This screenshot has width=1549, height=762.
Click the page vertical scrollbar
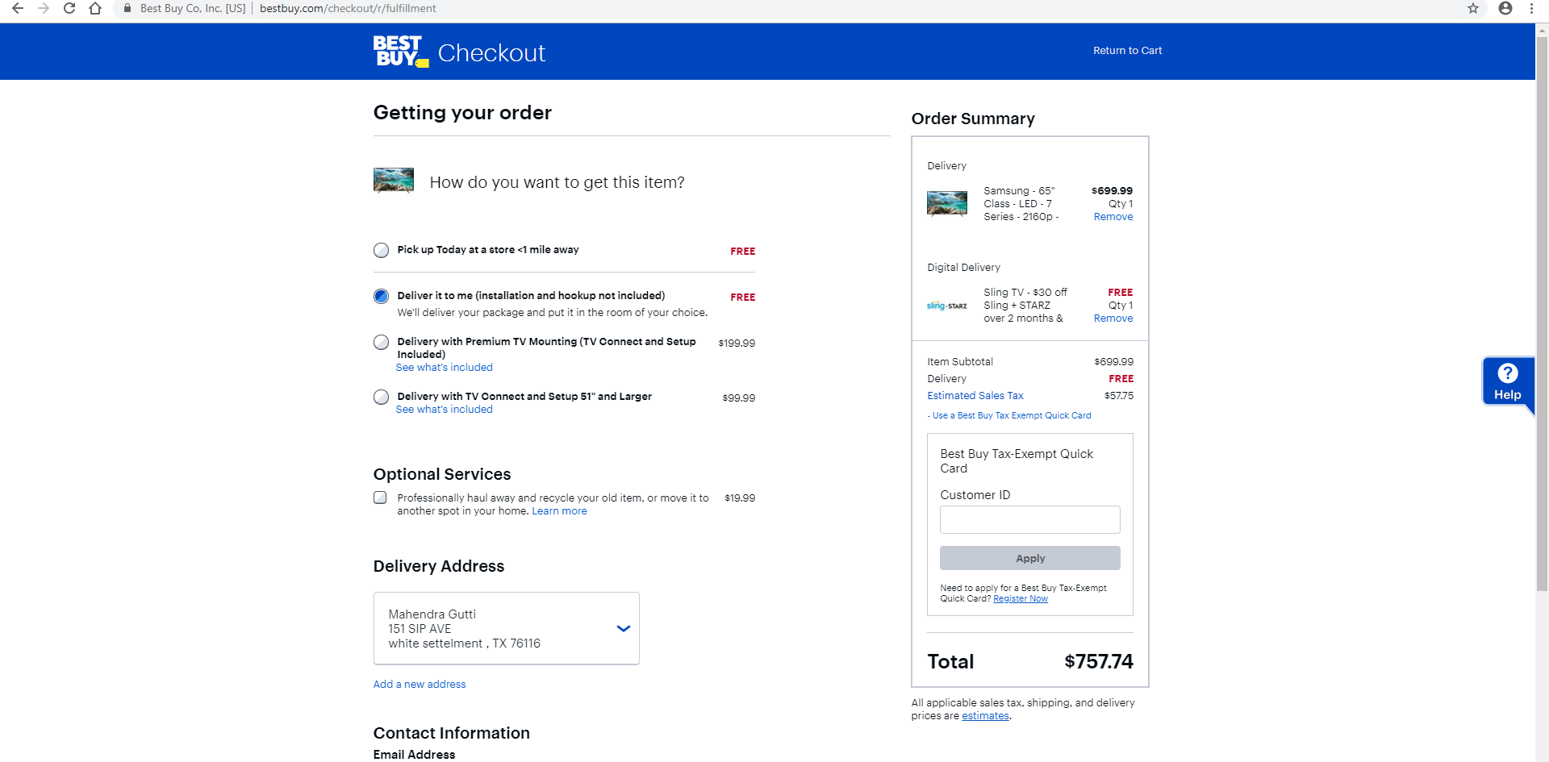(x=1542, y=323)
